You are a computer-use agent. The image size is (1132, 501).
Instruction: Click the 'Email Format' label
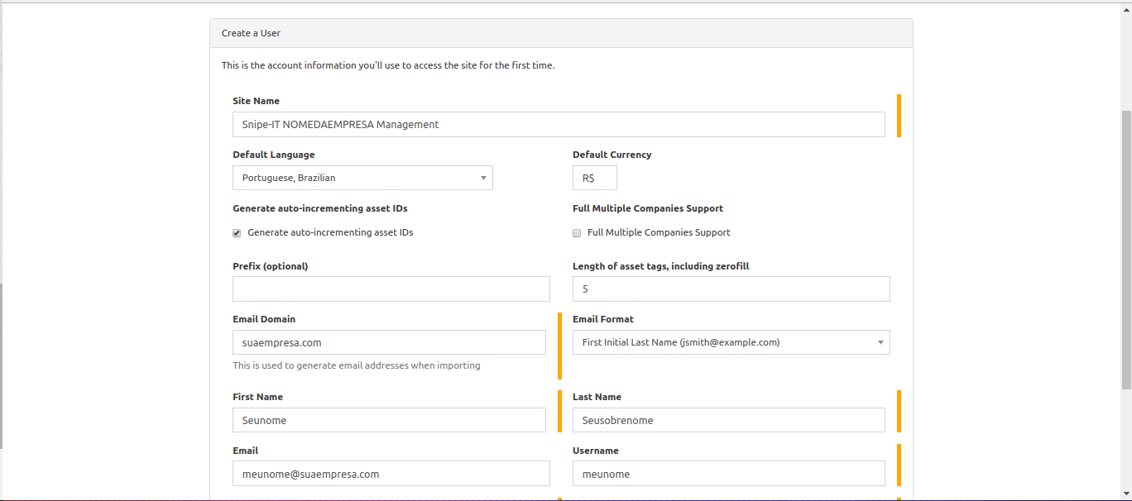[603, 319]
